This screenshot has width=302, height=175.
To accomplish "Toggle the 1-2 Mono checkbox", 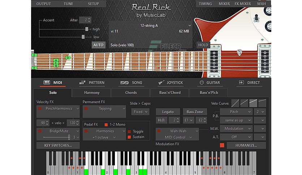I will click(106, 125).
